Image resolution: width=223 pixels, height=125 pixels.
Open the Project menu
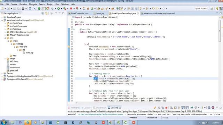(x=50, y=4)
